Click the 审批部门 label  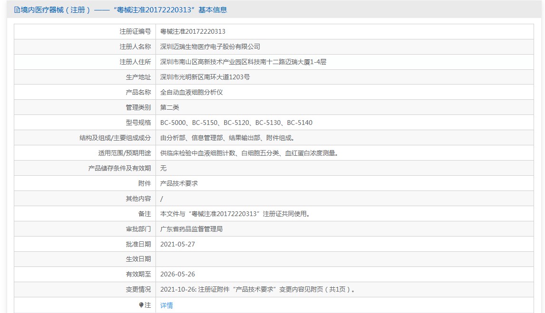138,229
